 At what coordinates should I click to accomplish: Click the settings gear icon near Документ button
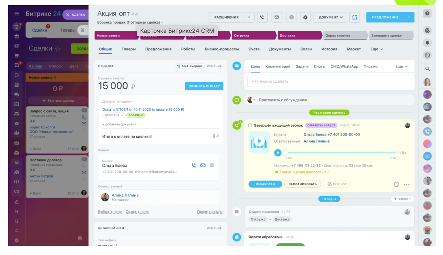pos(305,17)
